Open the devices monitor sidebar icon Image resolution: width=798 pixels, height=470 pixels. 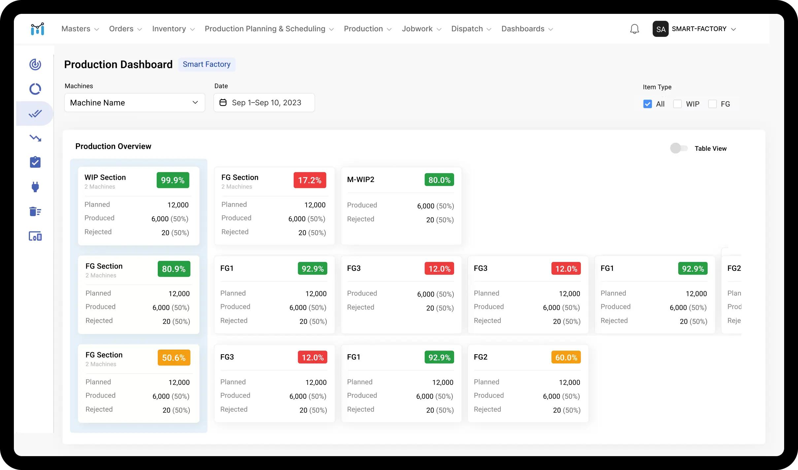35,236
